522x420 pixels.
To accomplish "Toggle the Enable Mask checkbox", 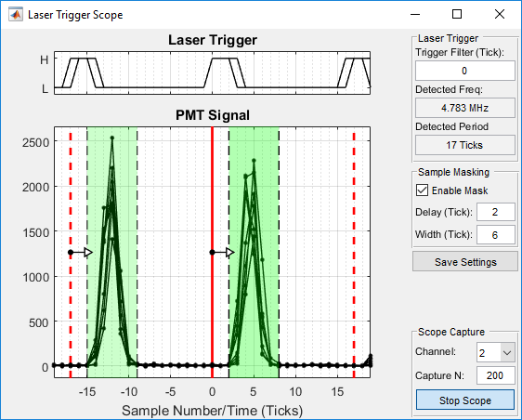I will click(422, 190).
